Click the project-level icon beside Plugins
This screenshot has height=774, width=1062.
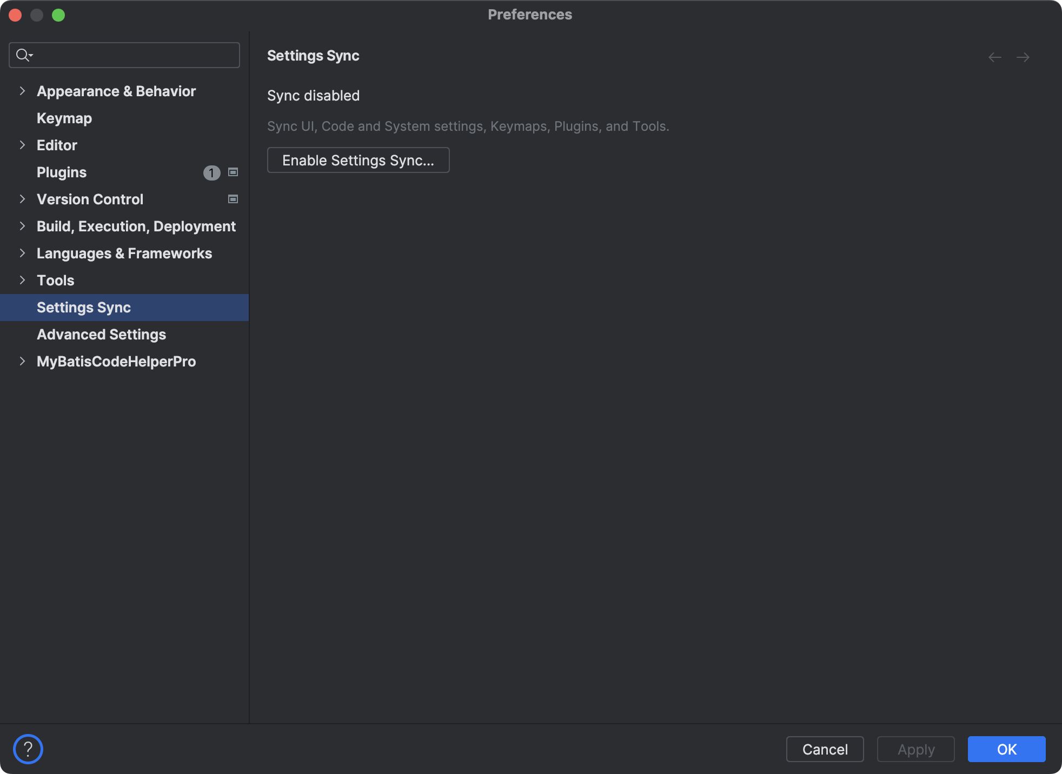233,172
